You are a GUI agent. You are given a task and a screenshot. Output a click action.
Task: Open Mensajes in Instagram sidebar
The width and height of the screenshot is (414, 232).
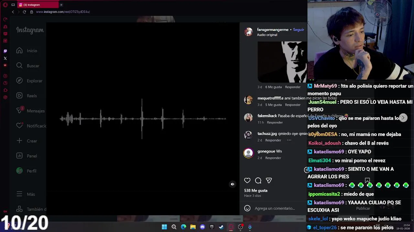(31, 111)
